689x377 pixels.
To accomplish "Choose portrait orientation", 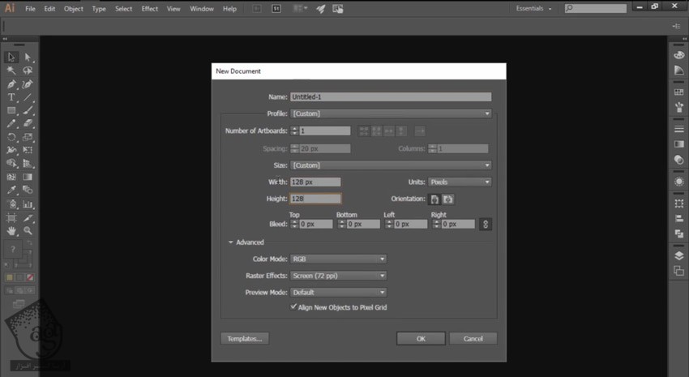I will tap(434, 199).
